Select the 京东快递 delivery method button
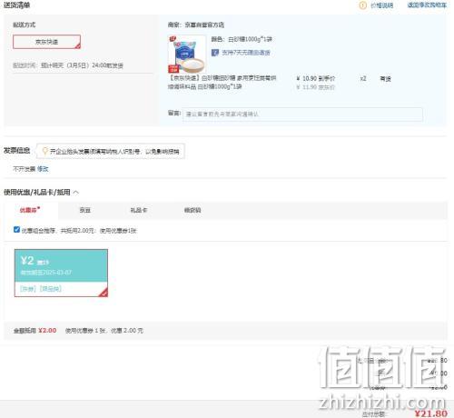454x418 pixels. coord(46,42)
